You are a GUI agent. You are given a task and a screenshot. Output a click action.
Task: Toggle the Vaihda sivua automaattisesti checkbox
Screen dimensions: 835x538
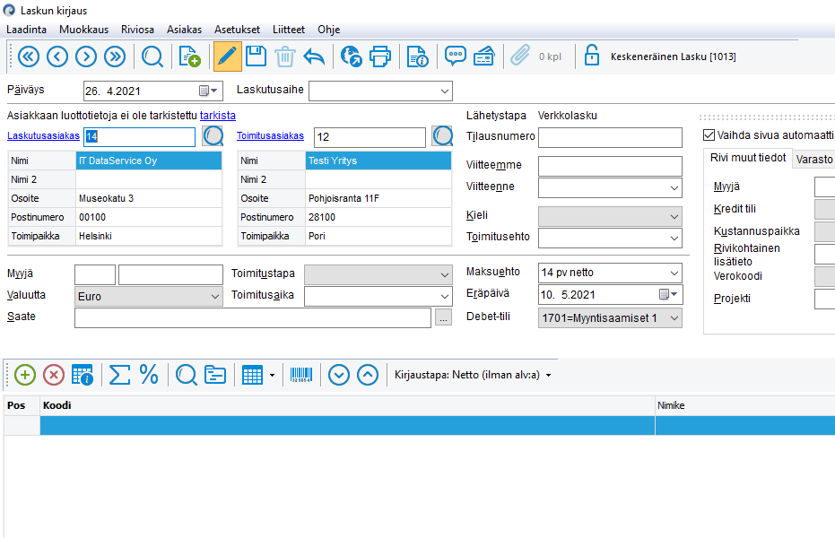click(x=708, y=135)
